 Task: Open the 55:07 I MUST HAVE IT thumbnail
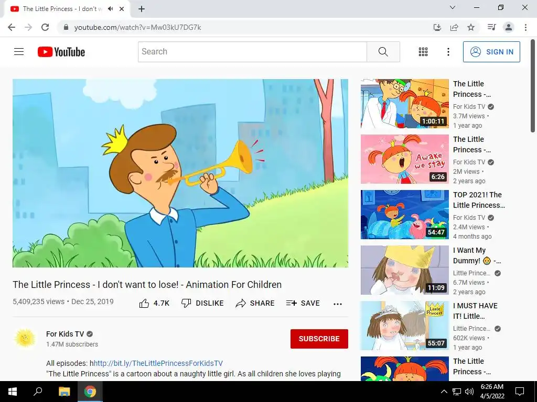[x=404, y=326]
